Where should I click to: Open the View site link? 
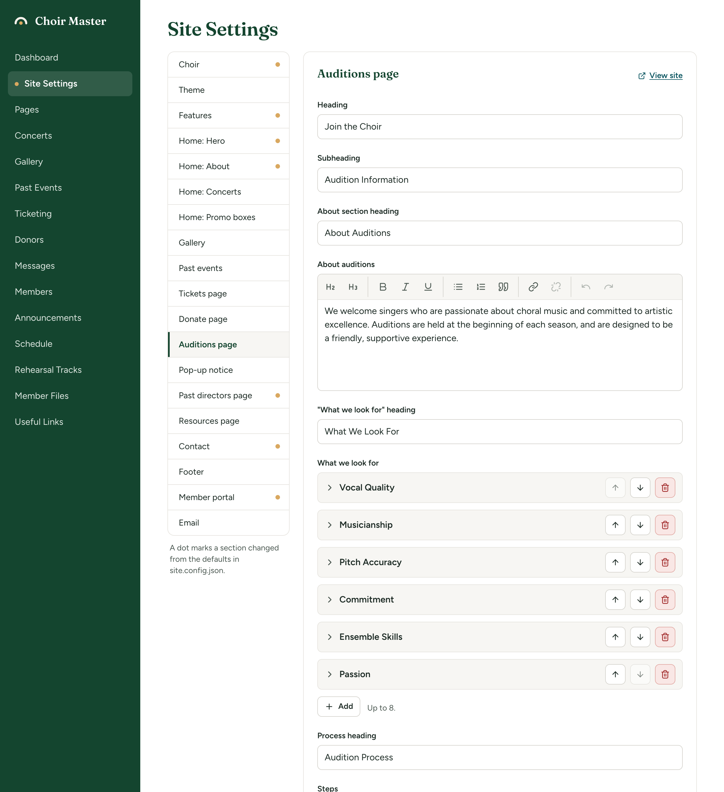(660, 76)
